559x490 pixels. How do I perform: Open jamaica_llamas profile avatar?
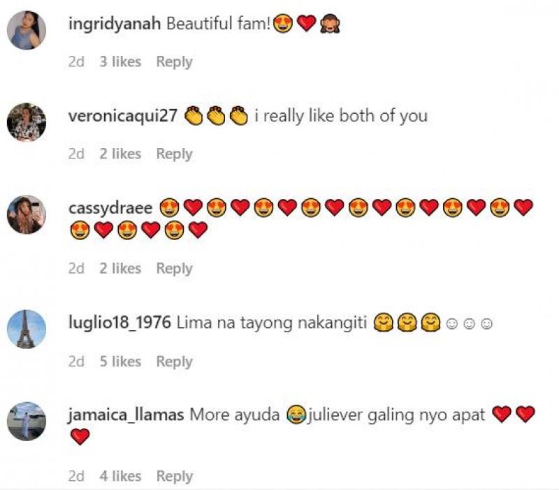(27, 422)
